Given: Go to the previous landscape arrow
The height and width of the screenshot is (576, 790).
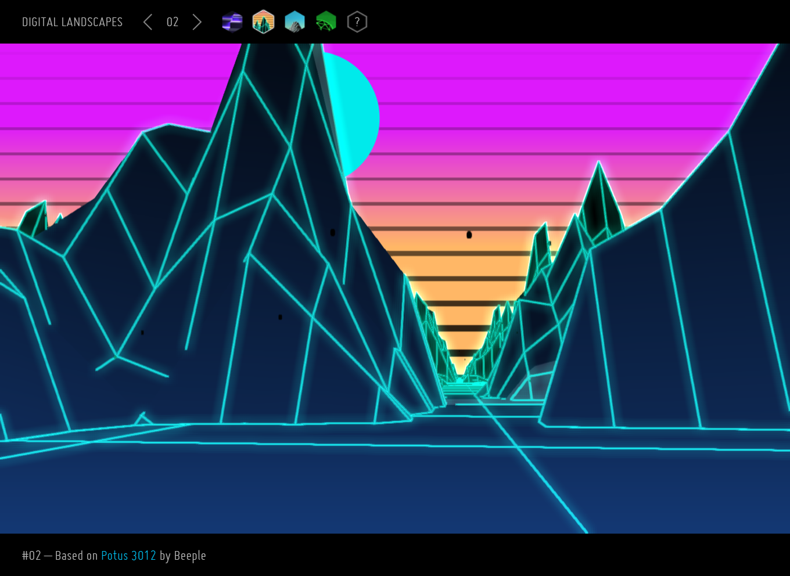Looking at the screenshot, I should click(148, 22).
